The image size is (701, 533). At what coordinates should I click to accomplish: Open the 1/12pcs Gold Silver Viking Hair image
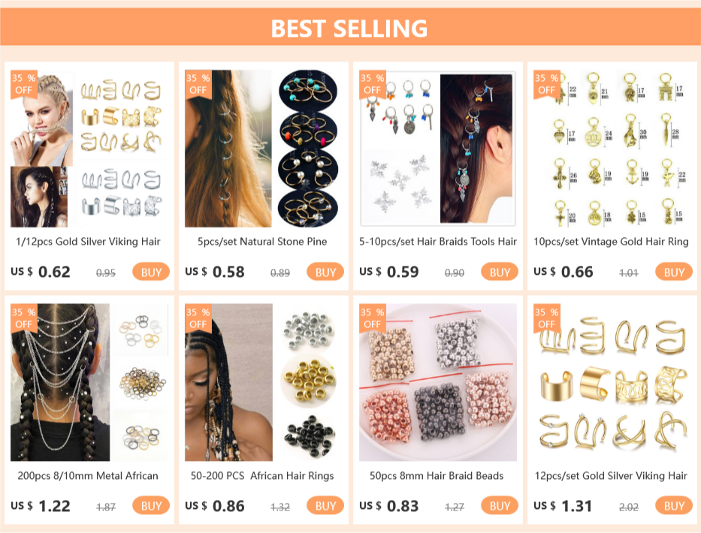tap(89, 149)
